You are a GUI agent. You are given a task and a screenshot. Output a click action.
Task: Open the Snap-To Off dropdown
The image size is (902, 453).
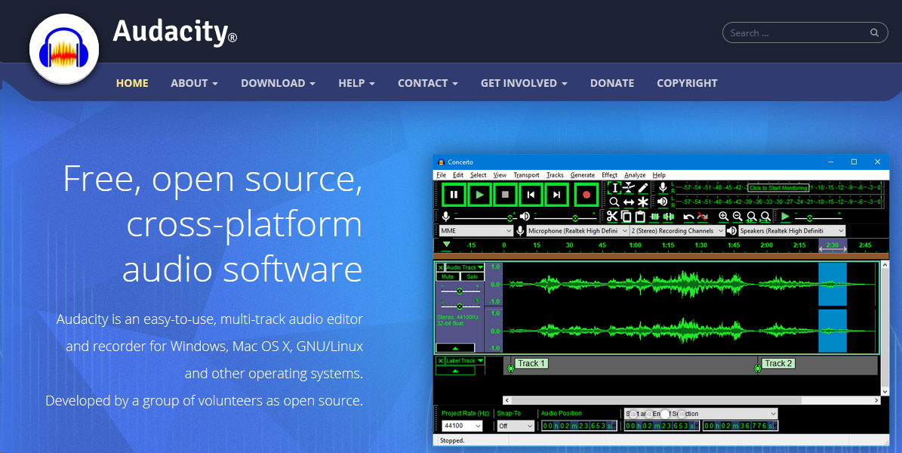[x=516, y=426]
